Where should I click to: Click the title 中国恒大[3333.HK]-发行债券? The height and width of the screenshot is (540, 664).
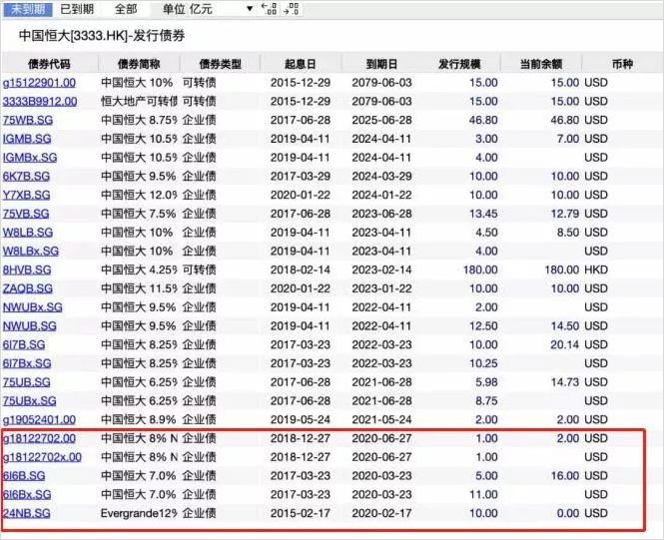(x=102, y=36)
